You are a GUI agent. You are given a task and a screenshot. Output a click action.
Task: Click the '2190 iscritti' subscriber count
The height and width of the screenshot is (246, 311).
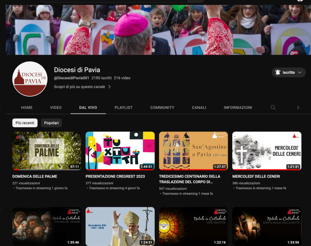(x=101, y=78)
